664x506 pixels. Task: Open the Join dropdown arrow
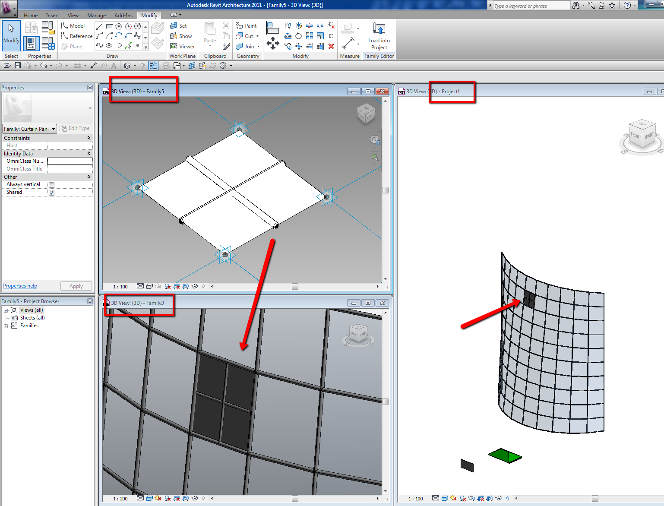pyautogui.click(x=259, y=47)
